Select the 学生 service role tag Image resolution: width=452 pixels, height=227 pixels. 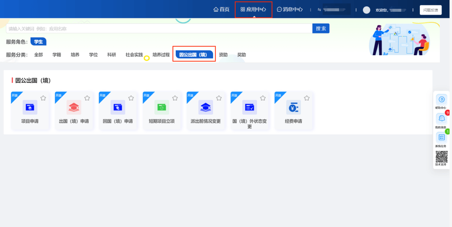39,42
